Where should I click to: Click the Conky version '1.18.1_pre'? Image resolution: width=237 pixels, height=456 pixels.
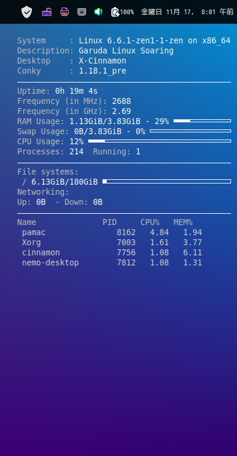coord(103,71)
